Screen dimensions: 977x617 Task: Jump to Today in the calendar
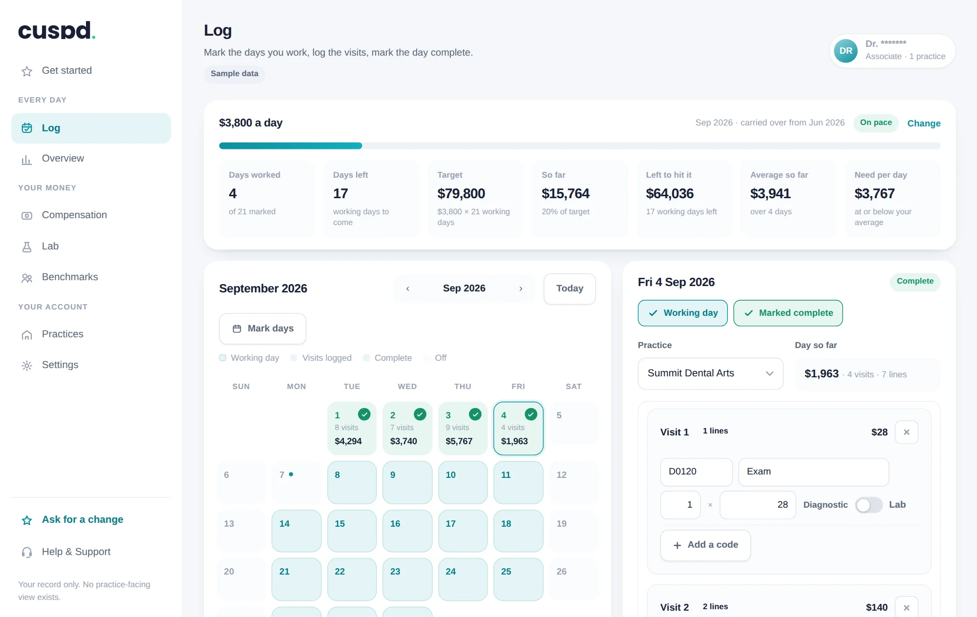click(x=570, y=289)
